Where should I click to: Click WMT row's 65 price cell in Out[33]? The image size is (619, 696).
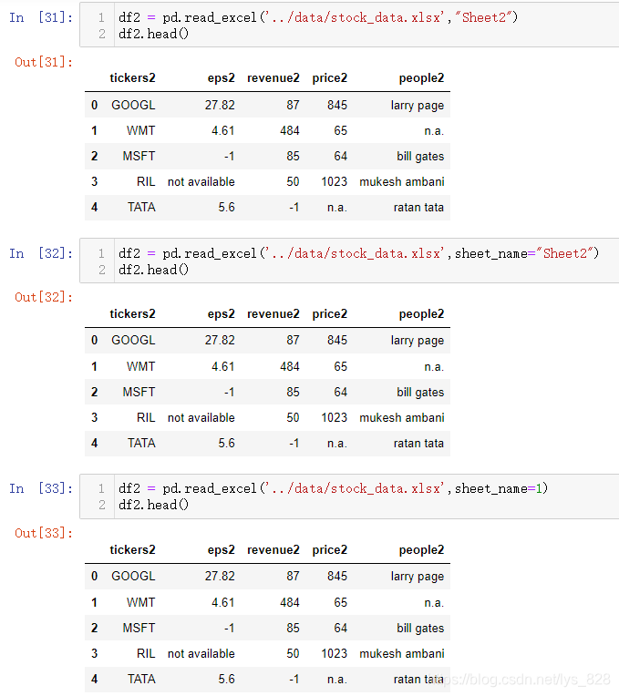point(340,602)
